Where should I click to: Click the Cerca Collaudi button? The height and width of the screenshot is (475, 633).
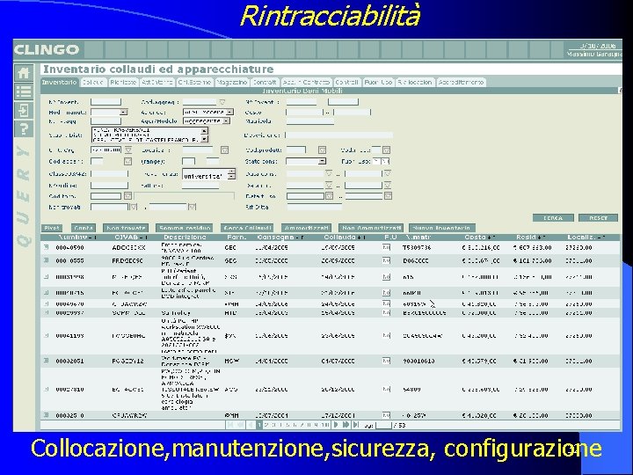tap(247, 228)
